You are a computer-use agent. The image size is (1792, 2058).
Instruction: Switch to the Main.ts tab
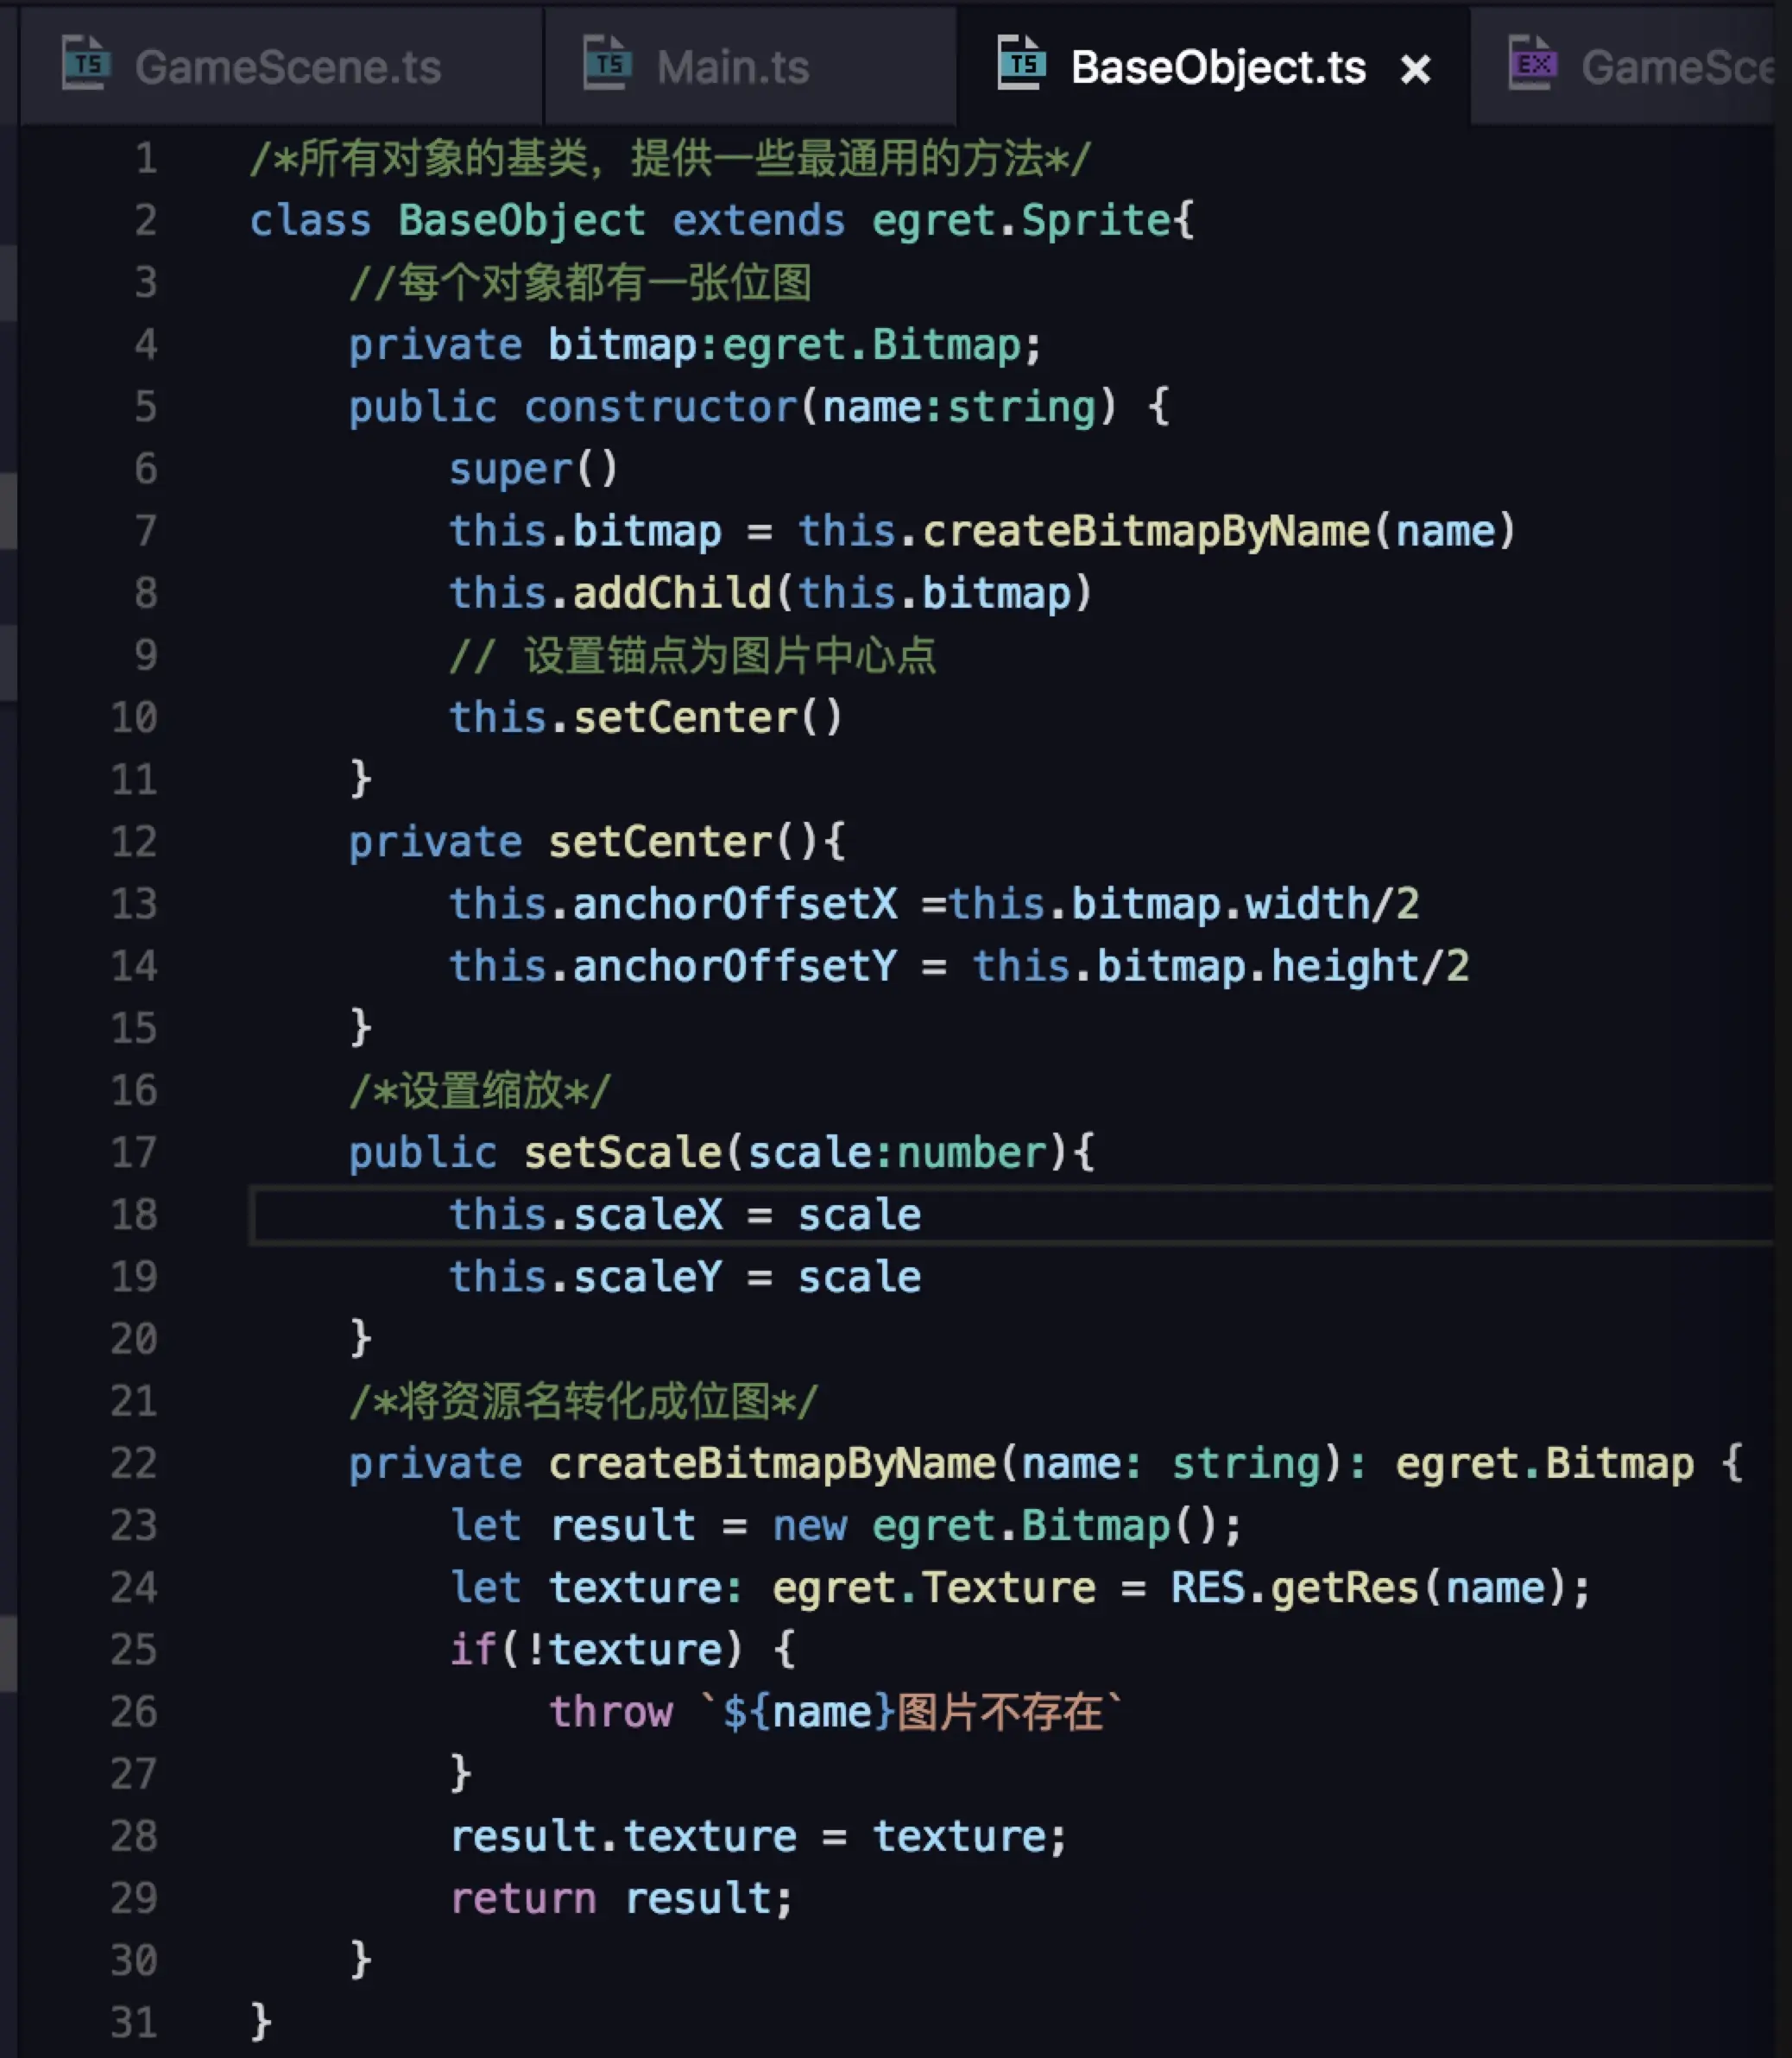pos(732,68)
